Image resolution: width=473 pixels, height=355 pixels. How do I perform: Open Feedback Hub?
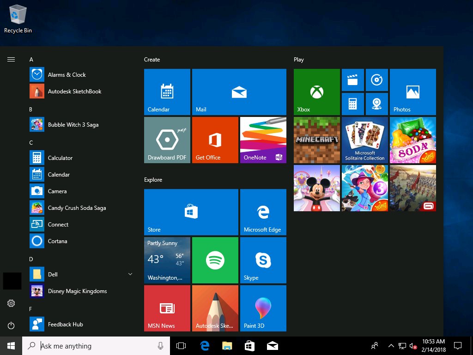pos(81,324)
